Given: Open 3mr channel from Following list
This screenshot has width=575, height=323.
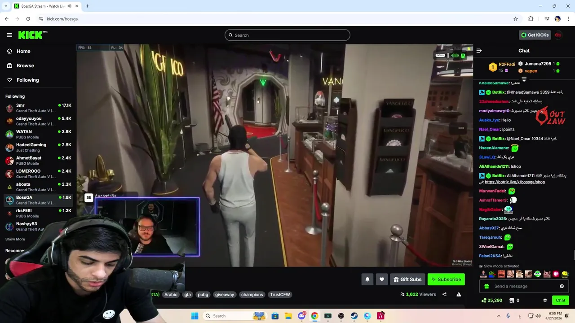Looking at the screenshot, I should coord(38,108).
